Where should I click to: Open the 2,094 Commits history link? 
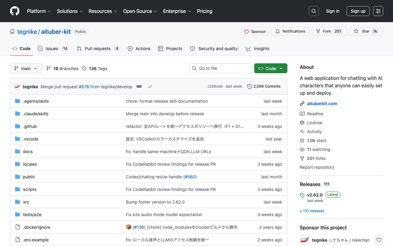tap(264, 86)
